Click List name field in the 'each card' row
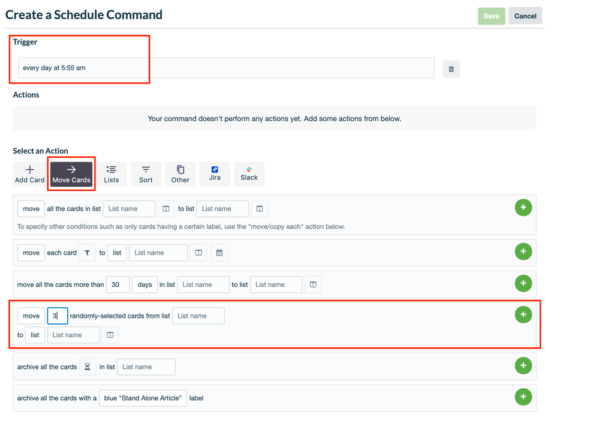The height and width of the screenshot is (429, 599). pos(158,253)
